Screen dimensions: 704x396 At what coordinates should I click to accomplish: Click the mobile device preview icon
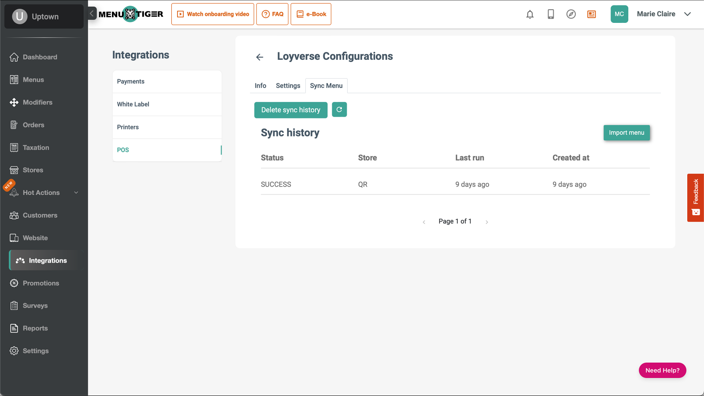point(551,14)
